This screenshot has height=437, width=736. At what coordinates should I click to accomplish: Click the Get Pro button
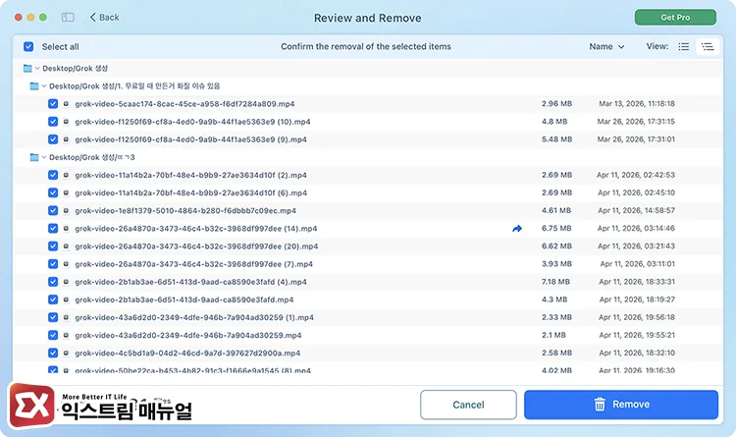click(x=675, y=18)
